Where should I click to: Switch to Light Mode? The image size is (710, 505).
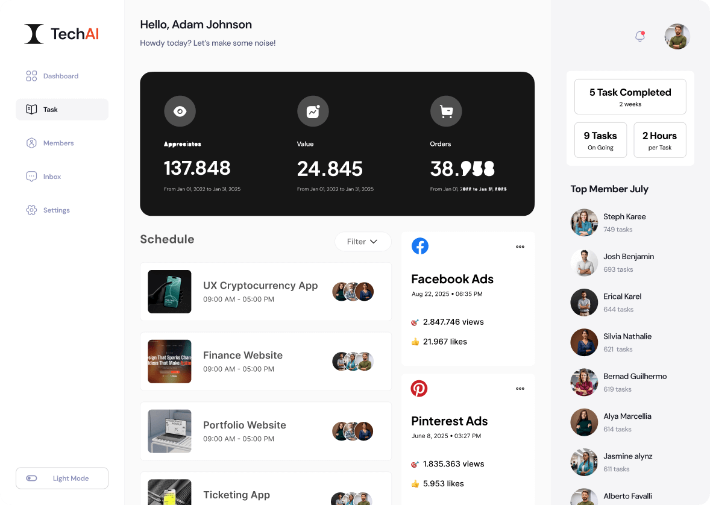coord(61,478)
